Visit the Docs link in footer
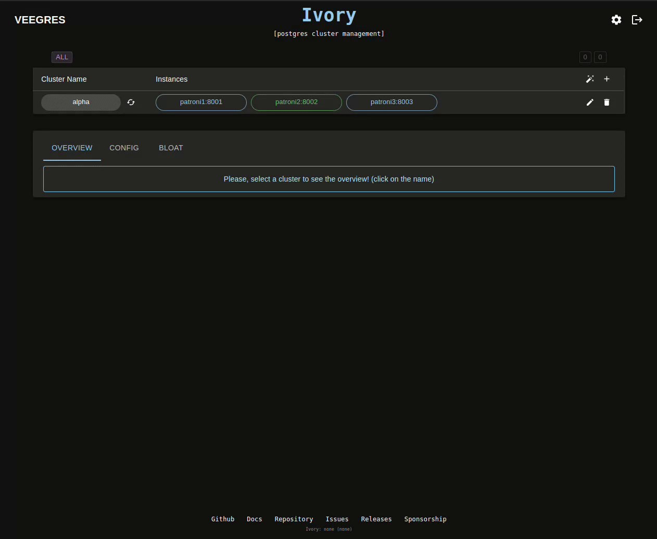The height and width of the screenshot is (539, 657). pos(254,519)
